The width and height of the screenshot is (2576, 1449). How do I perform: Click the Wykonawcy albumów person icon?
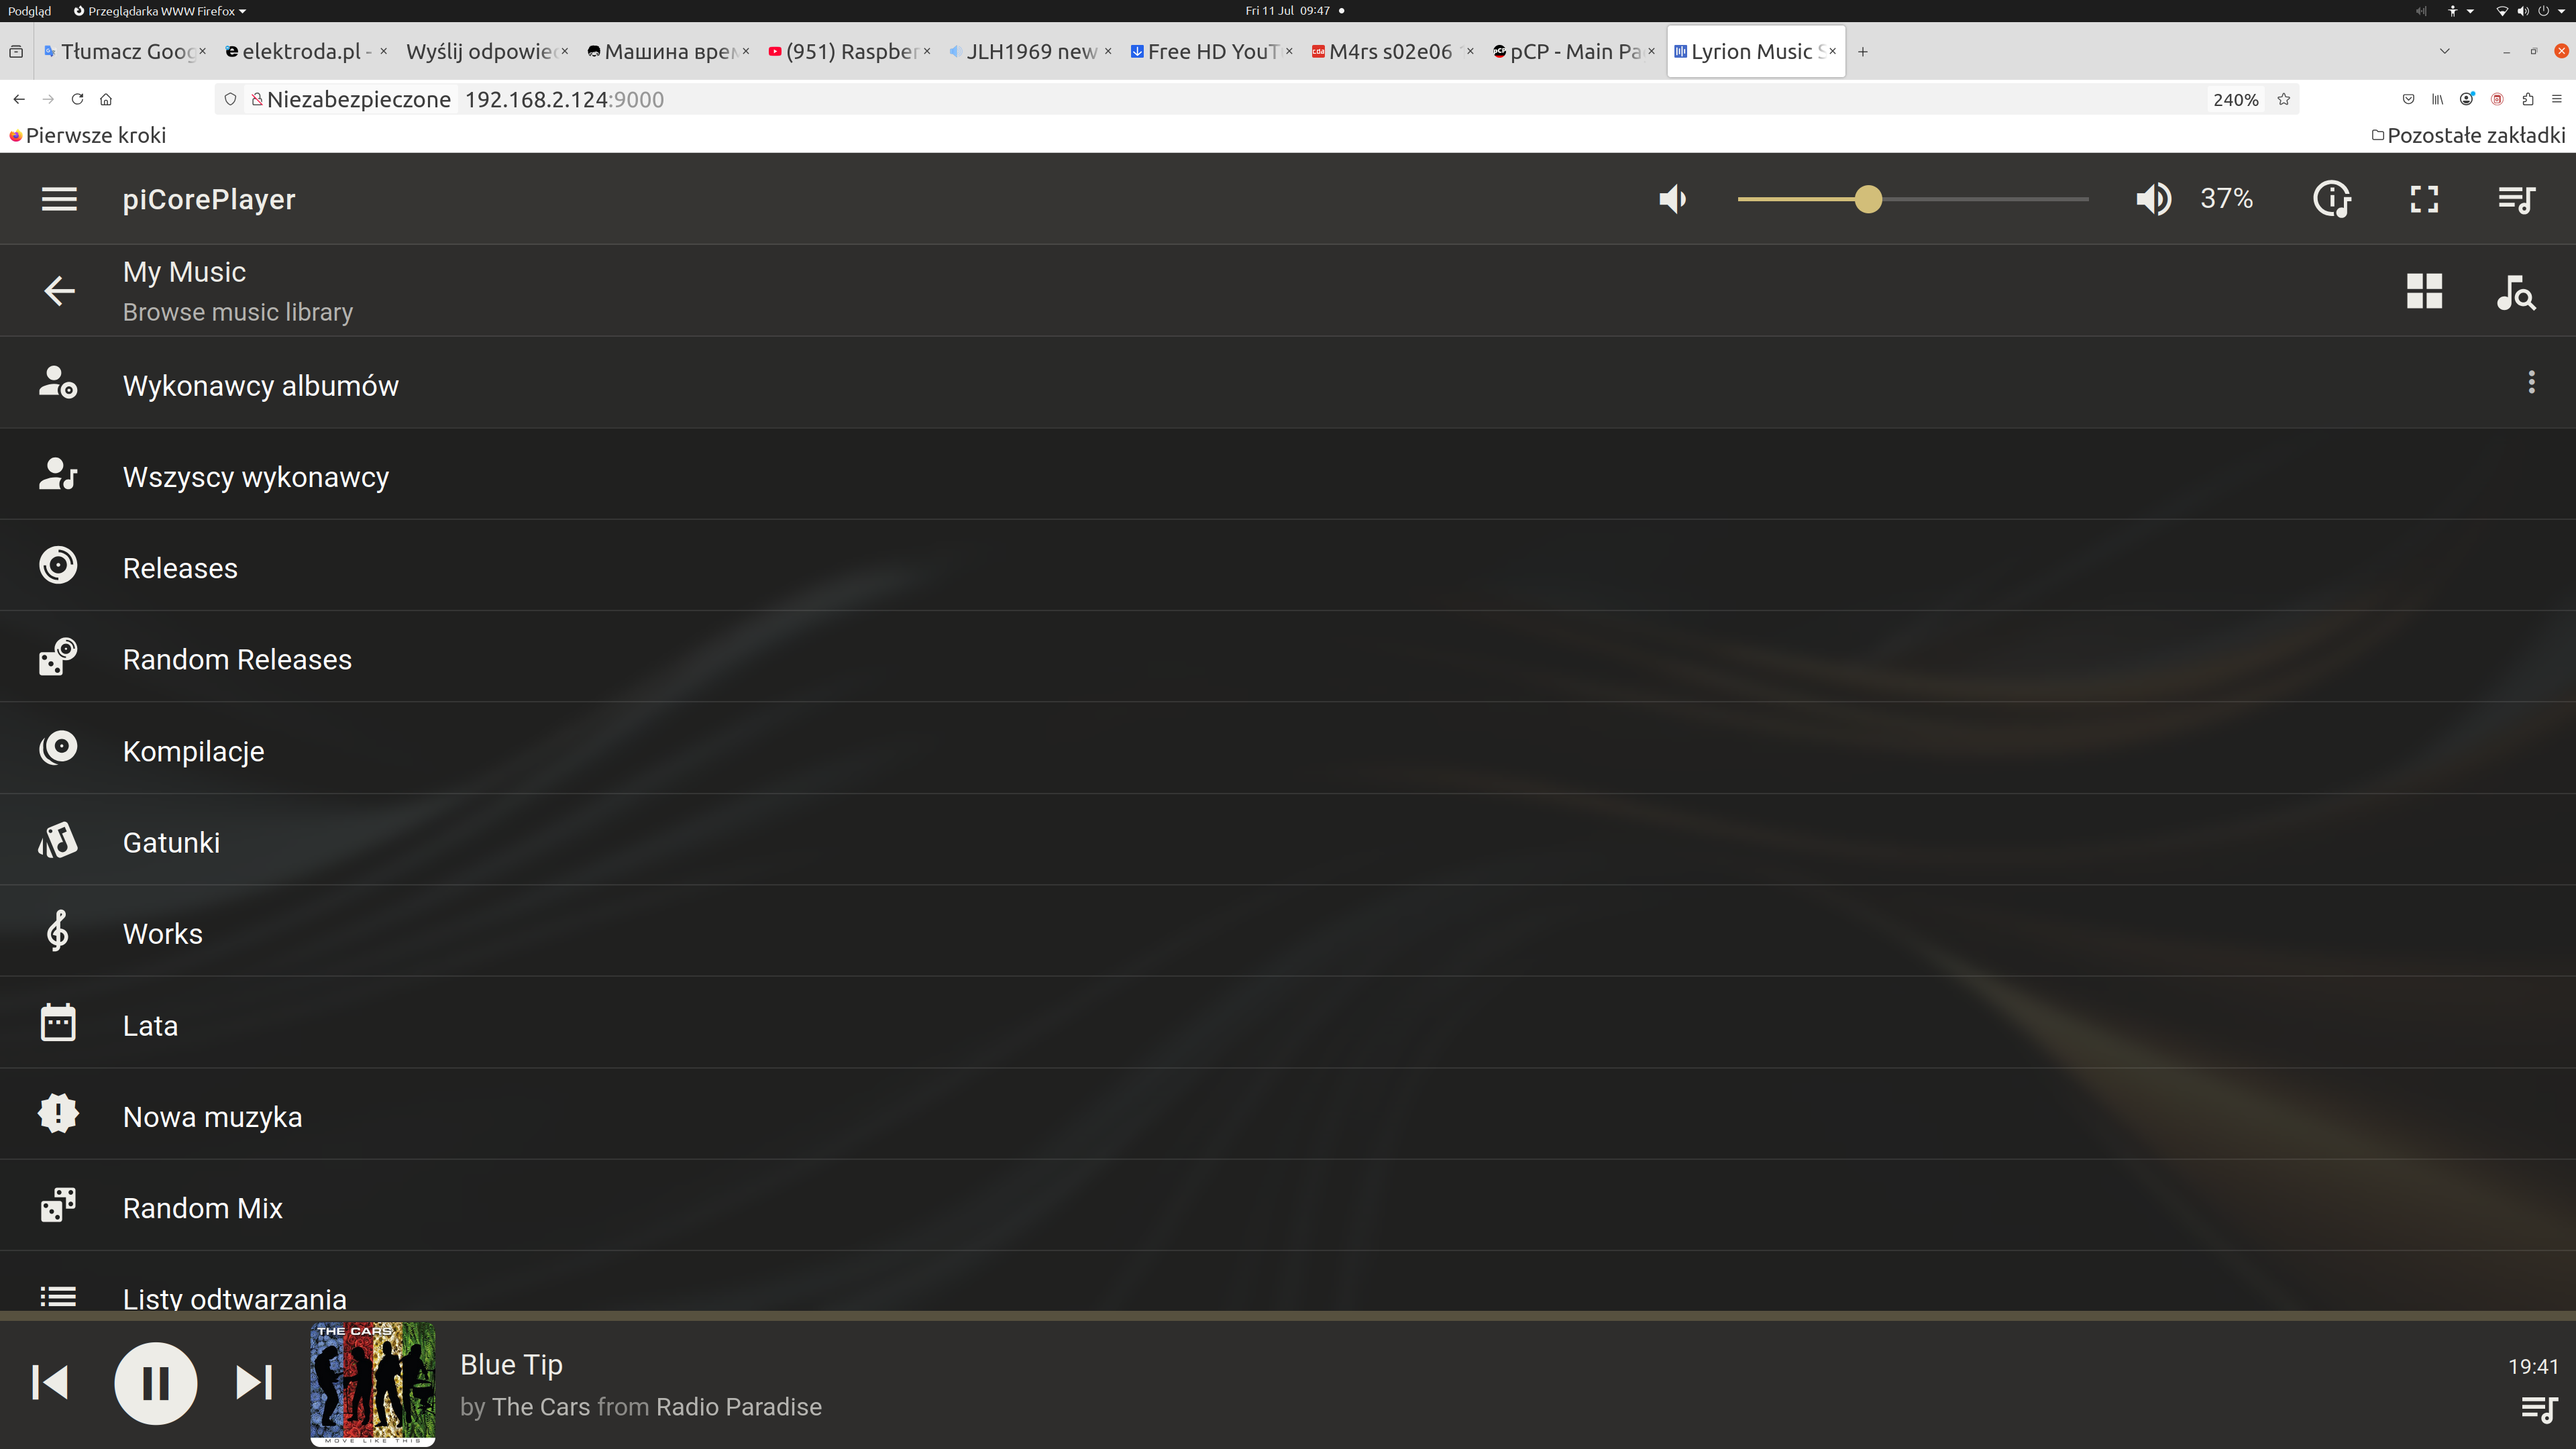pyautogui.click(x=58, y=382)
